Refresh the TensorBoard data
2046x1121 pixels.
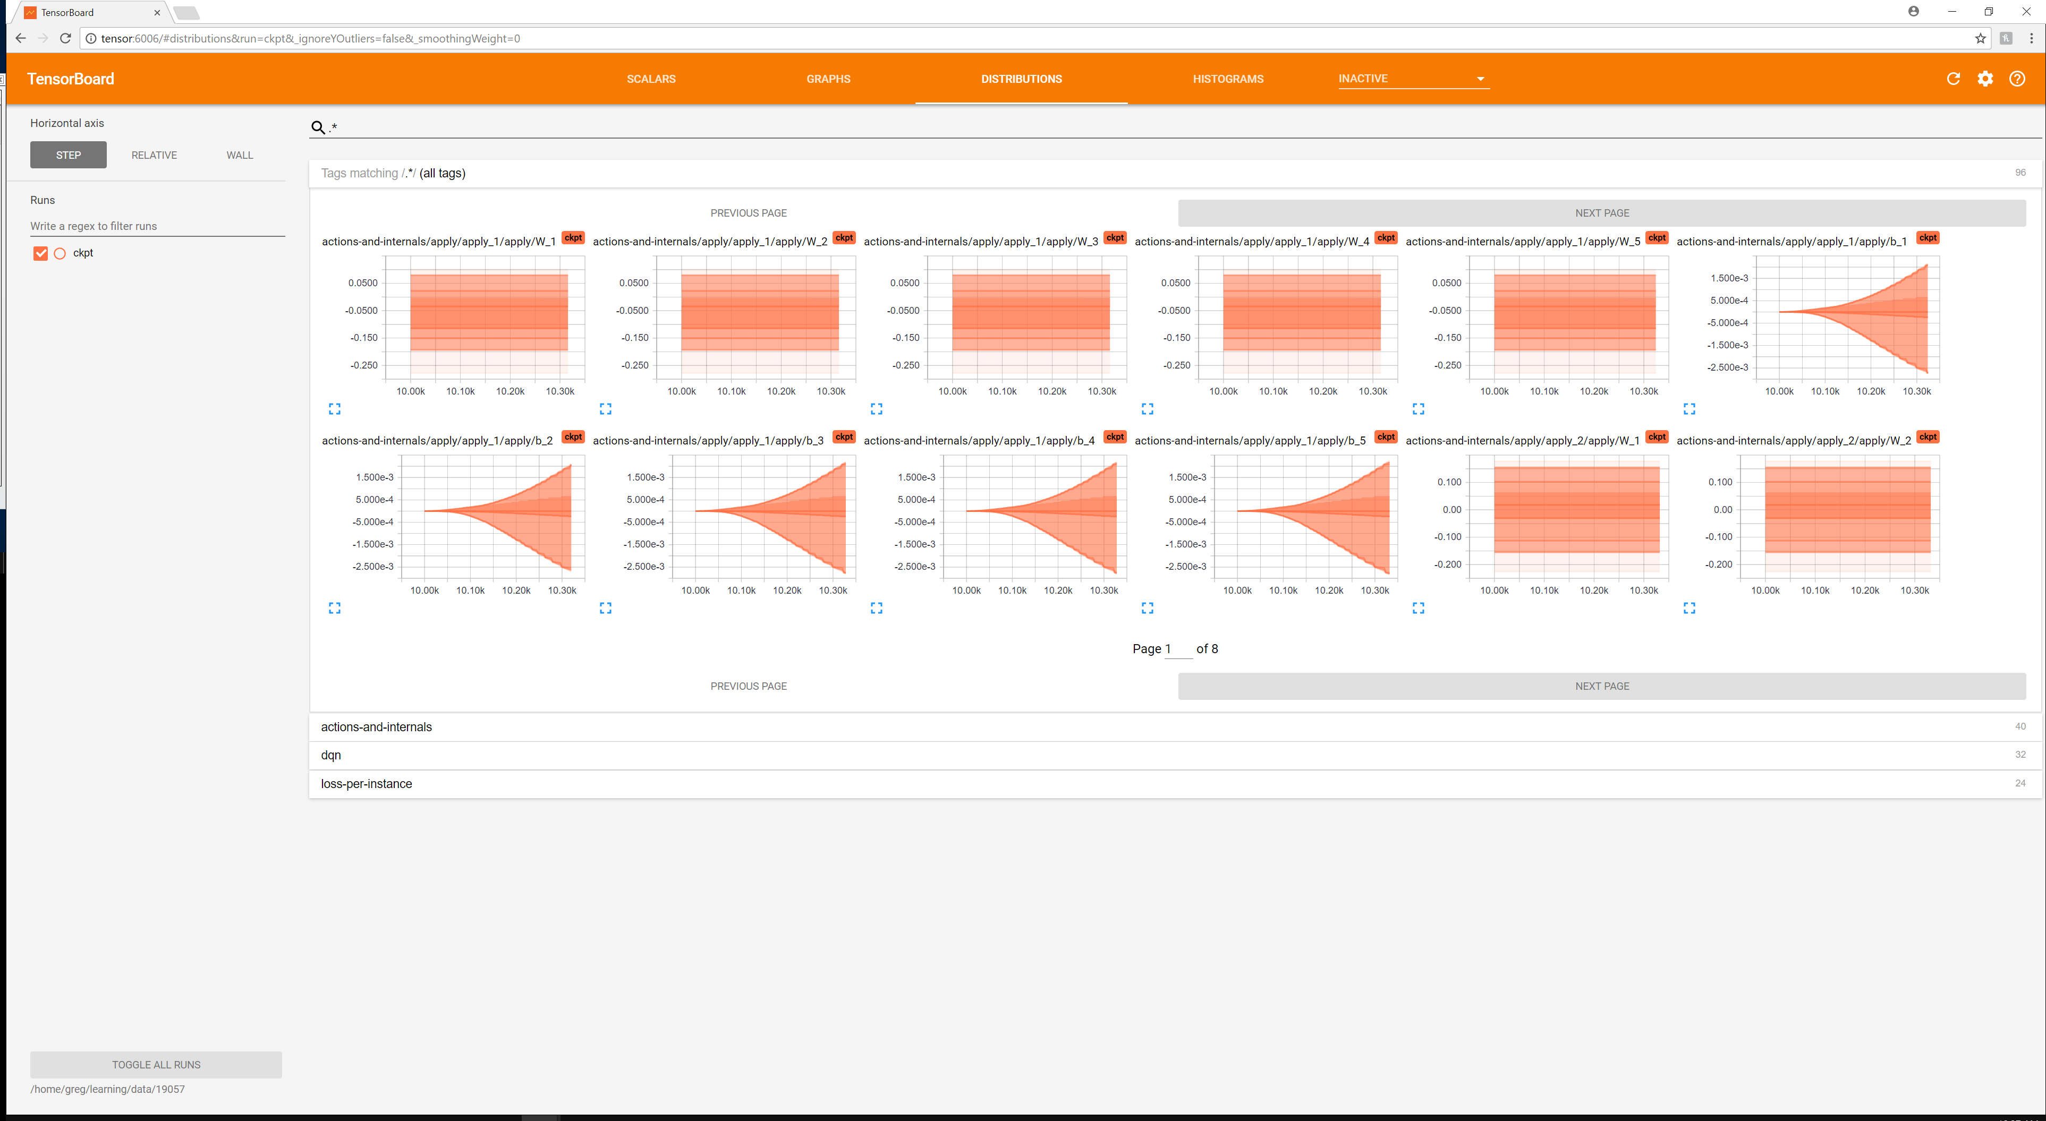(x=1954, y=79)
